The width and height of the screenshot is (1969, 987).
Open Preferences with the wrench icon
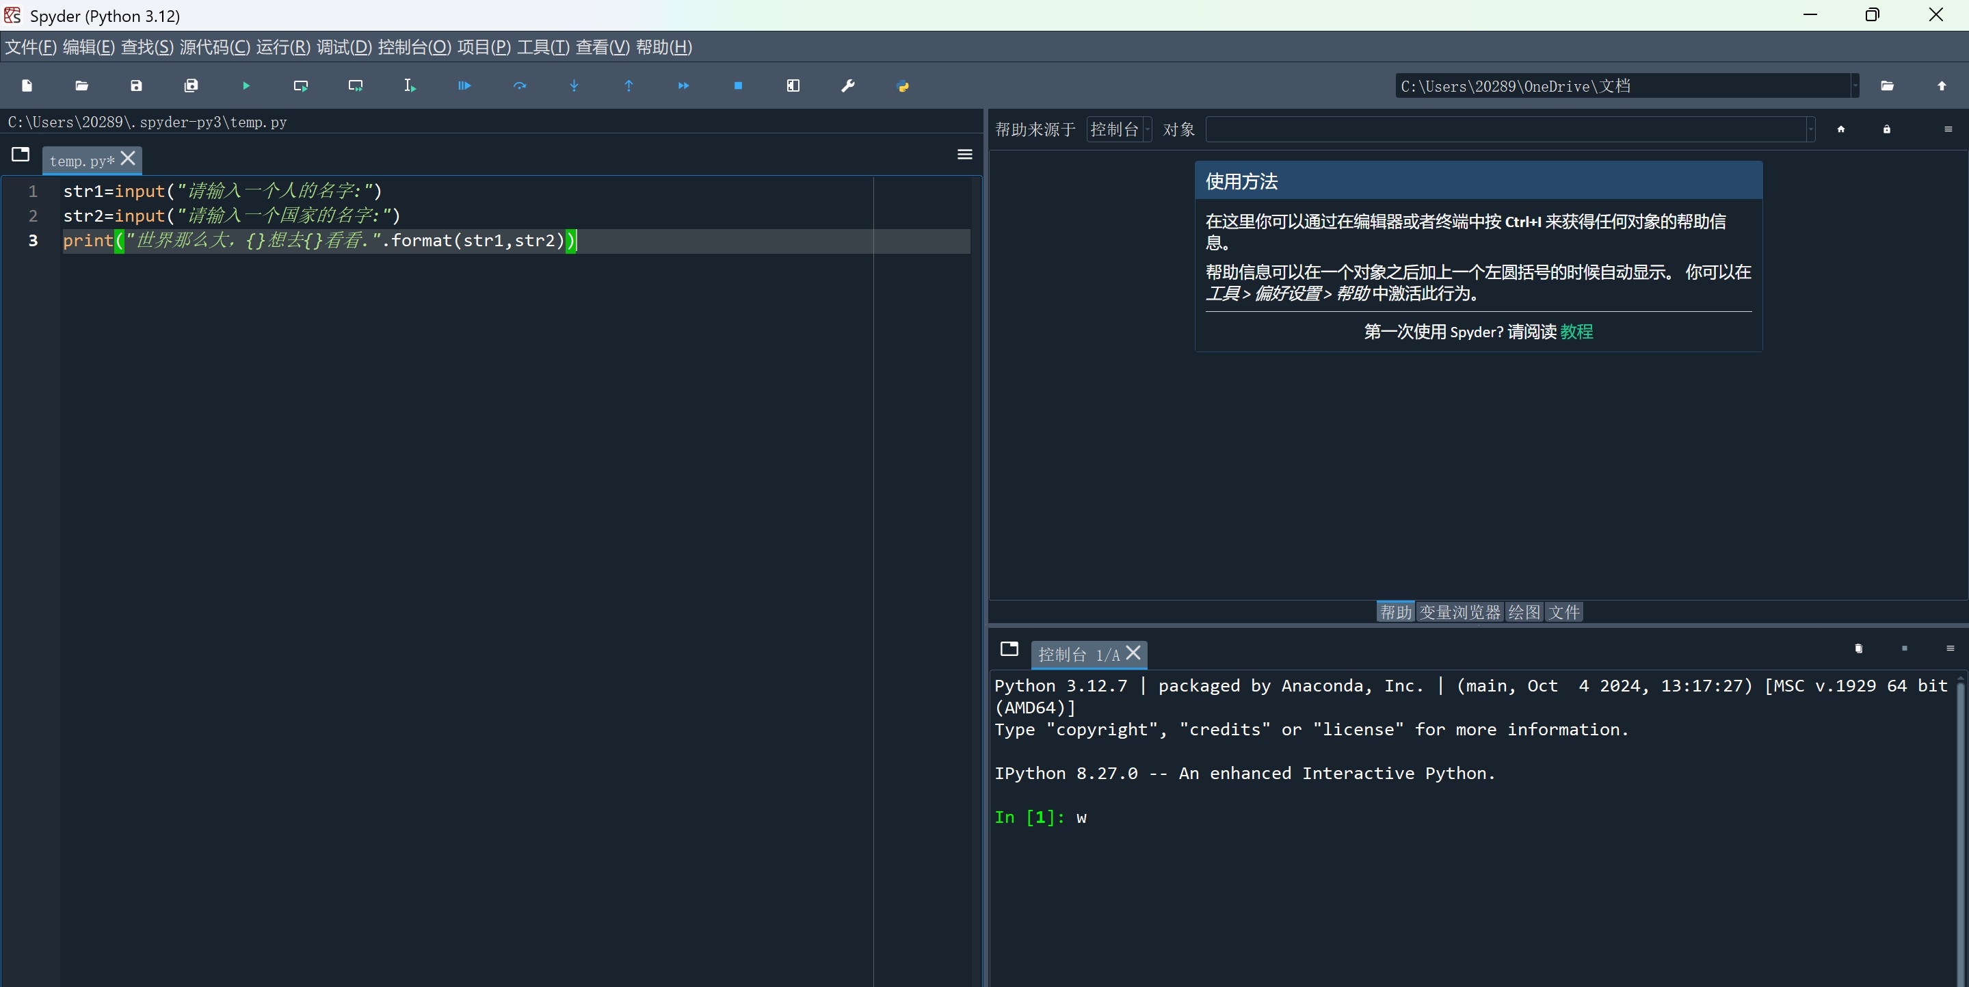pos(847,85)
